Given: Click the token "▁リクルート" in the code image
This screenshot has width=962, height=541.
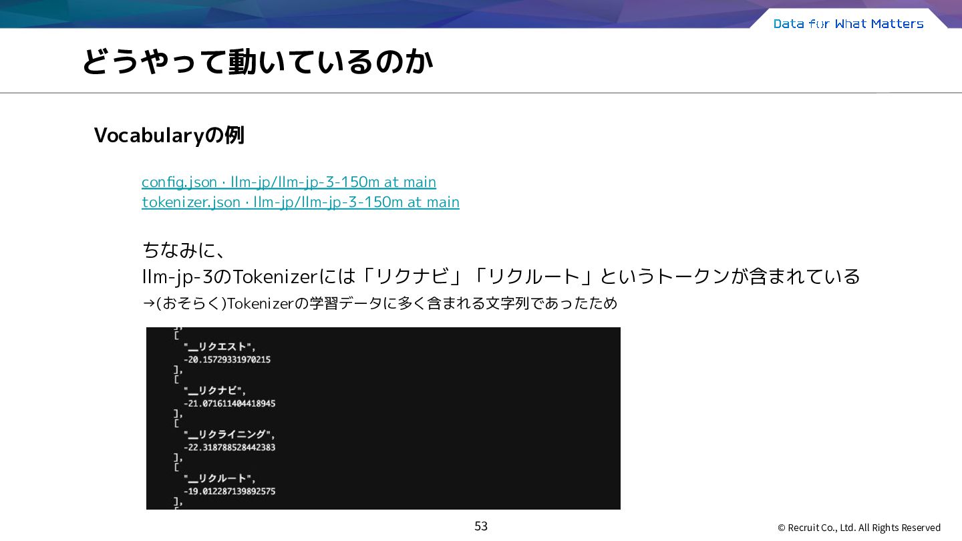Looking at the screenshot, I should coord(220,478).
